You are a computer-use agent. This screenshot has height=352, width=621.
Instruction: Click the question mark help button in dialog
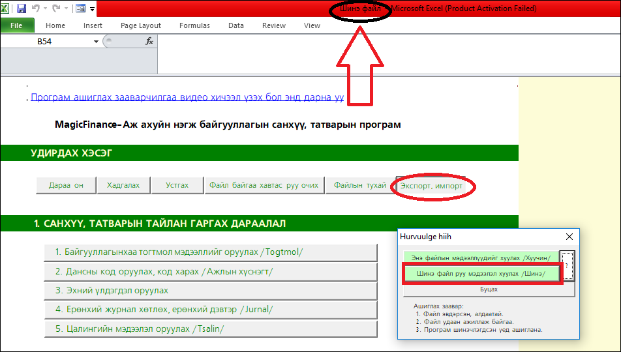coord(567,265)
